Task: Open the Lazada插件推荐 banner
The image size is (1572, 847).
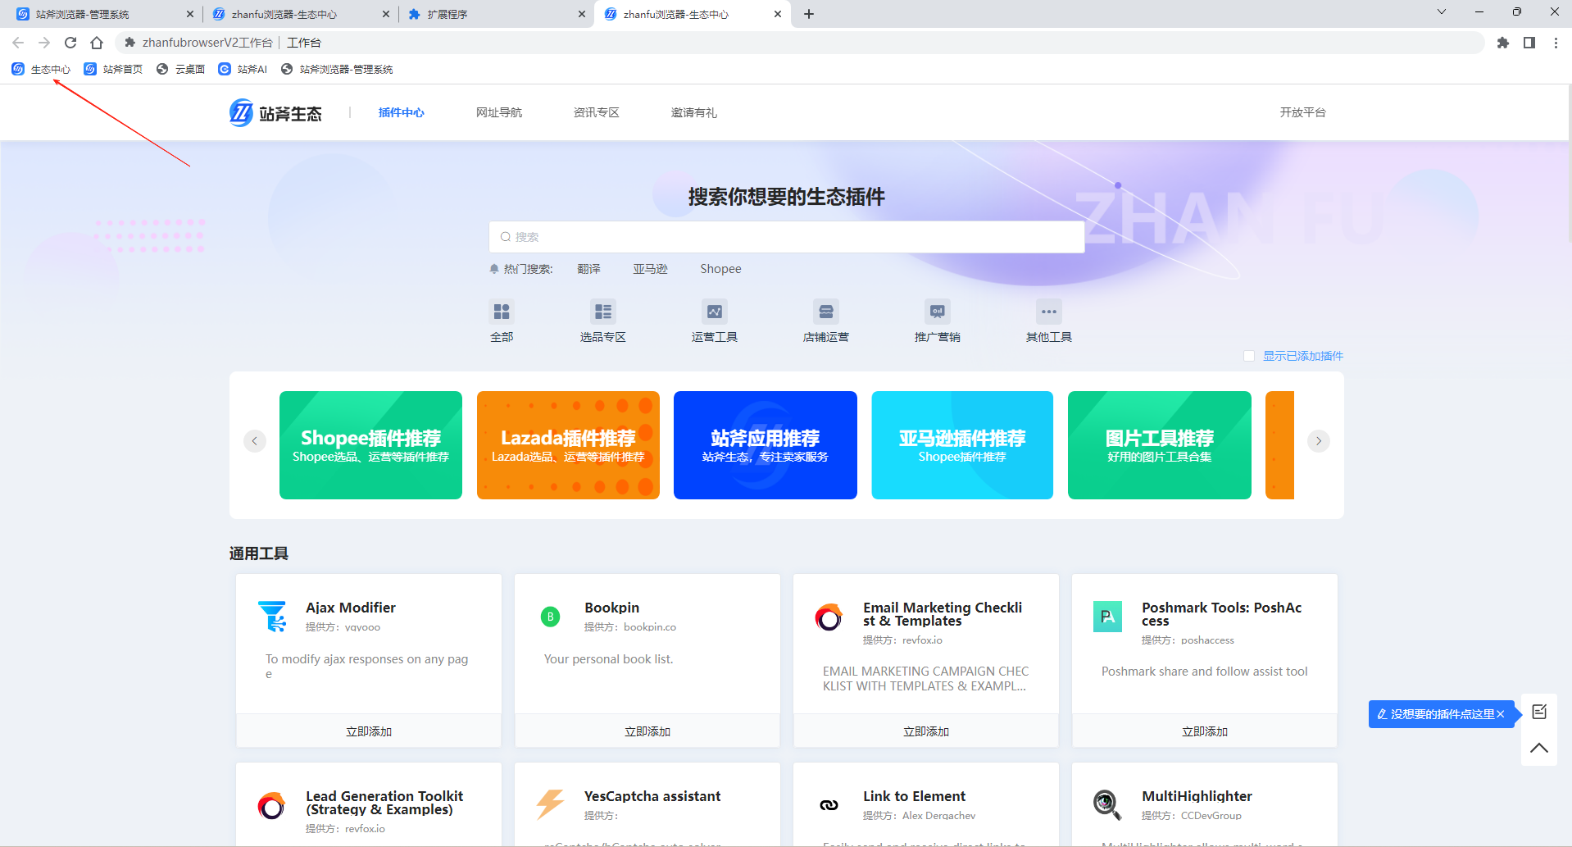Action: [568, 445]
